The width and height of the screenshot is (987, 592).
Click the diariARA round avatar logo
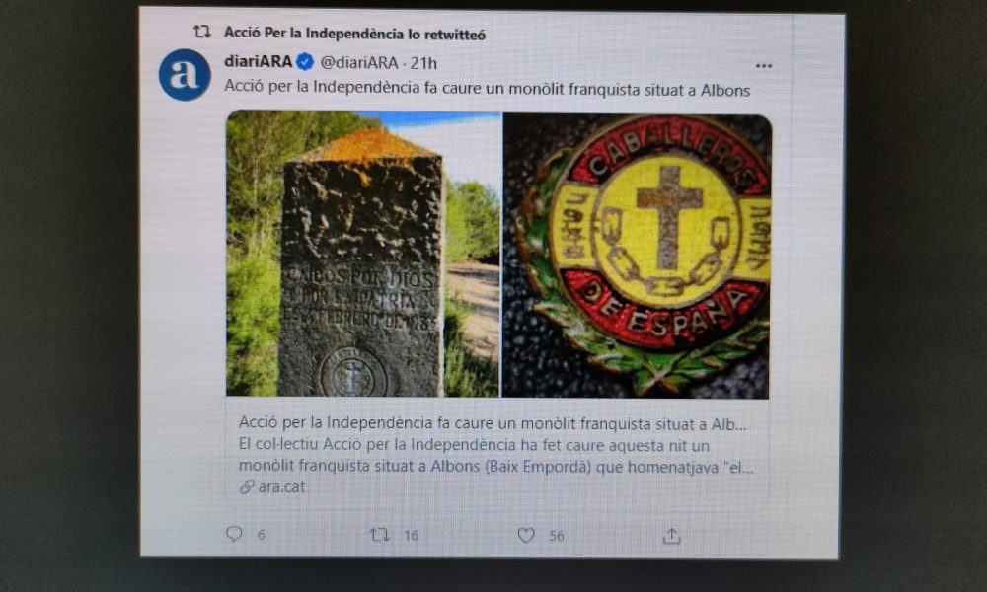pyautogui.click(x=185, y=74)
